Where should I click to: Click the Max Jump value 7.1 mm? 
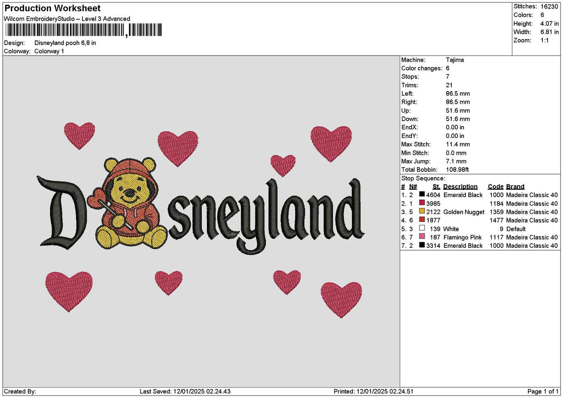coord(456,161)
